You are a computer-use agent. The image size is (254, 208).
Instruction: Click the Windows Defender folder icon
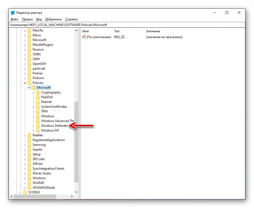pos(38,126)
